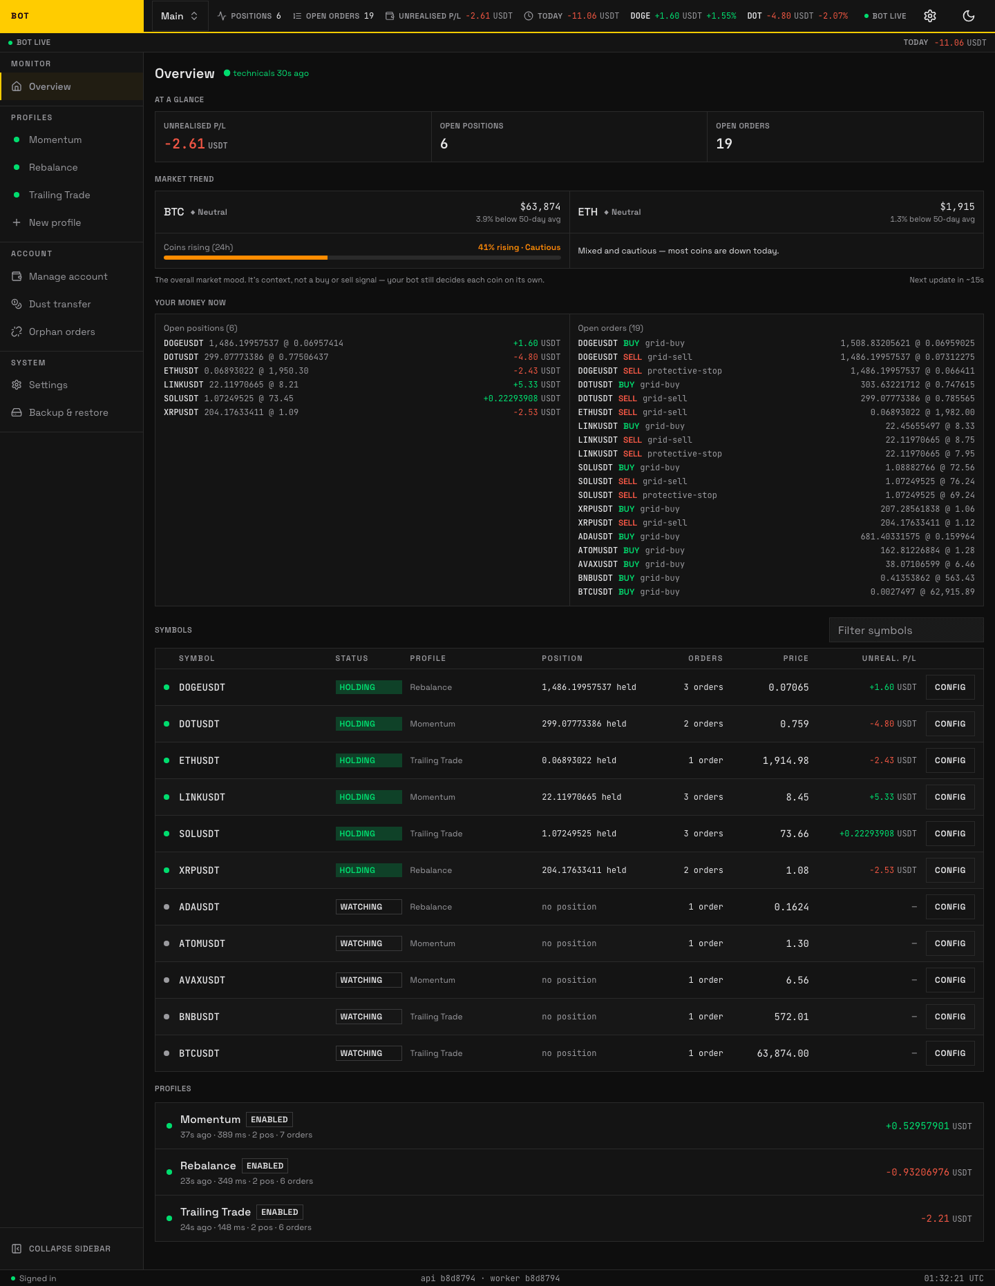Select the Momentum profile in sidebar
Viewport: 995px width, 1286px height.
pos(72,140)
